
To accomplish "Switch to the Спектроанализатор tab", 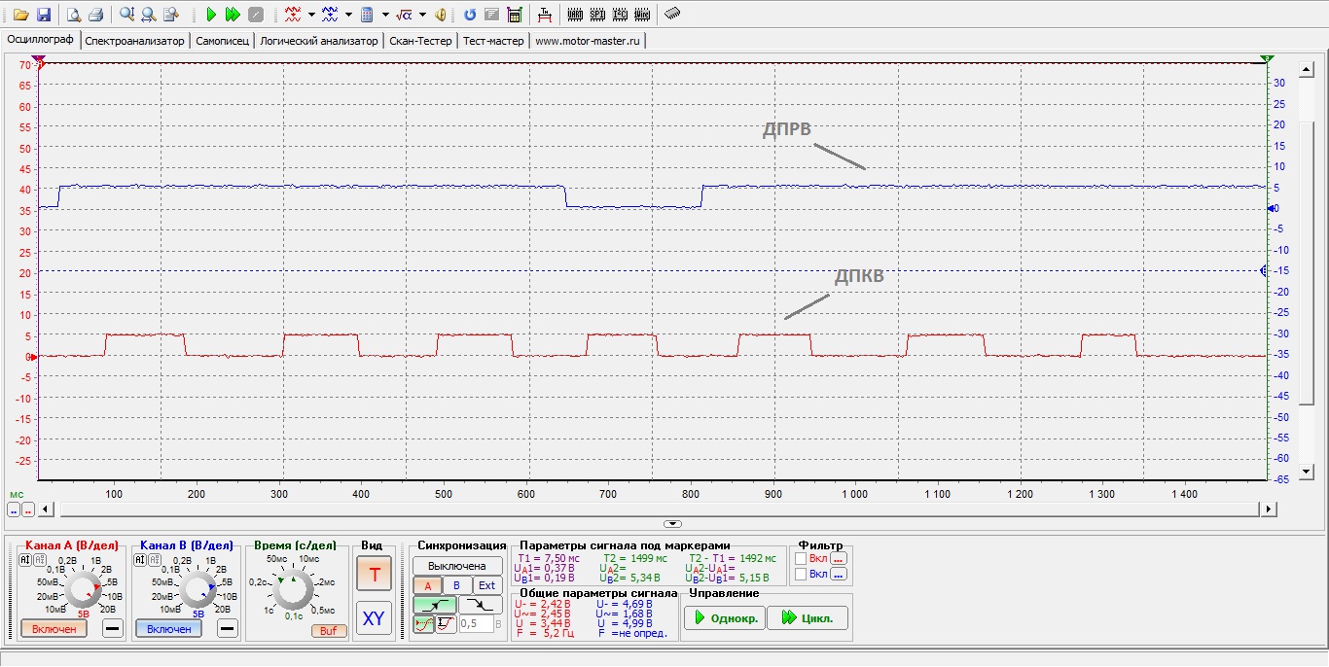I will point(134,41).
